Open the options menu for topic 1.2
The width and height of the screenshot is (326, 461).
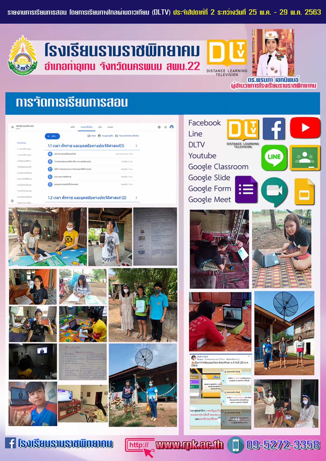(136, 198)
